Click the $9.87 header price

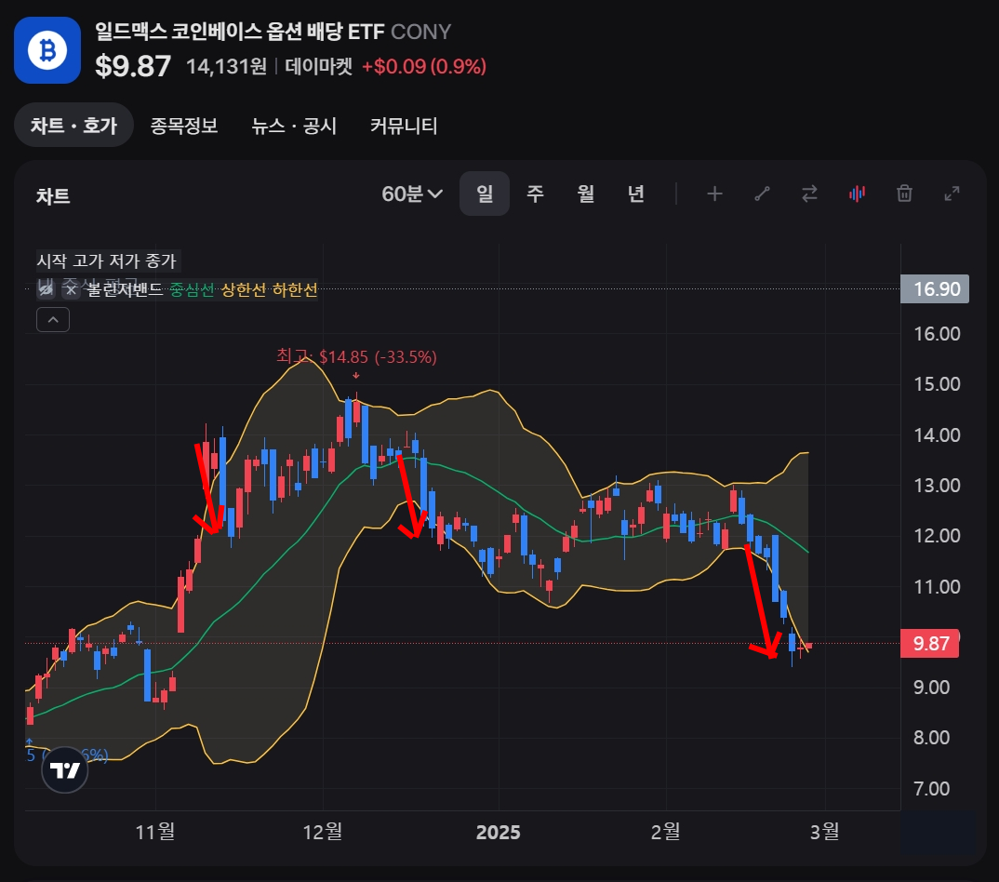click(133, 66)
